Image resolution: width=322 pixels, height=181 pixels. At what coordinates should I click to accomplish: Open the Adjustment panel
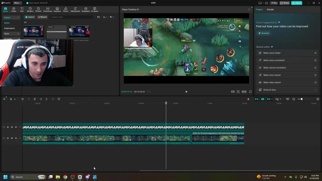pyautogui.click(x=75, y=10)
